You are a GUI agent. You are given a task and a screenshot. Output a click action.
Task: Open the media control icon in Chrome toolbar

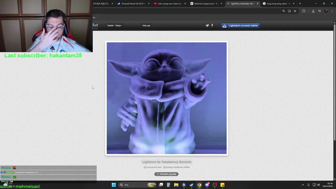tap(319, 11)
